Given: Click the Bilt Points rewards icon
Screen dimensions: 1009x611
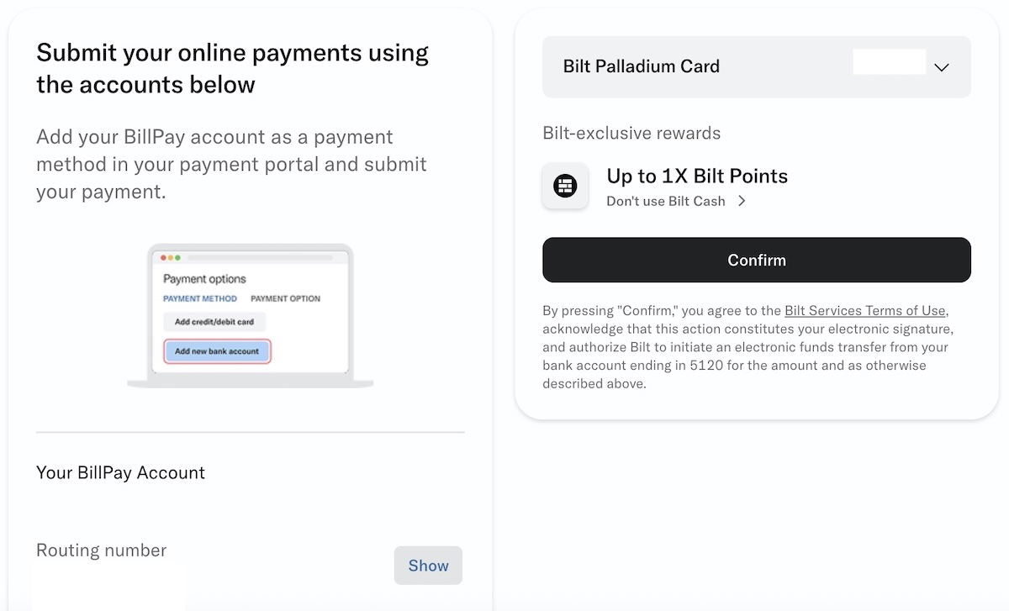Looking at the screenshot, I should (x=565, y=186).
